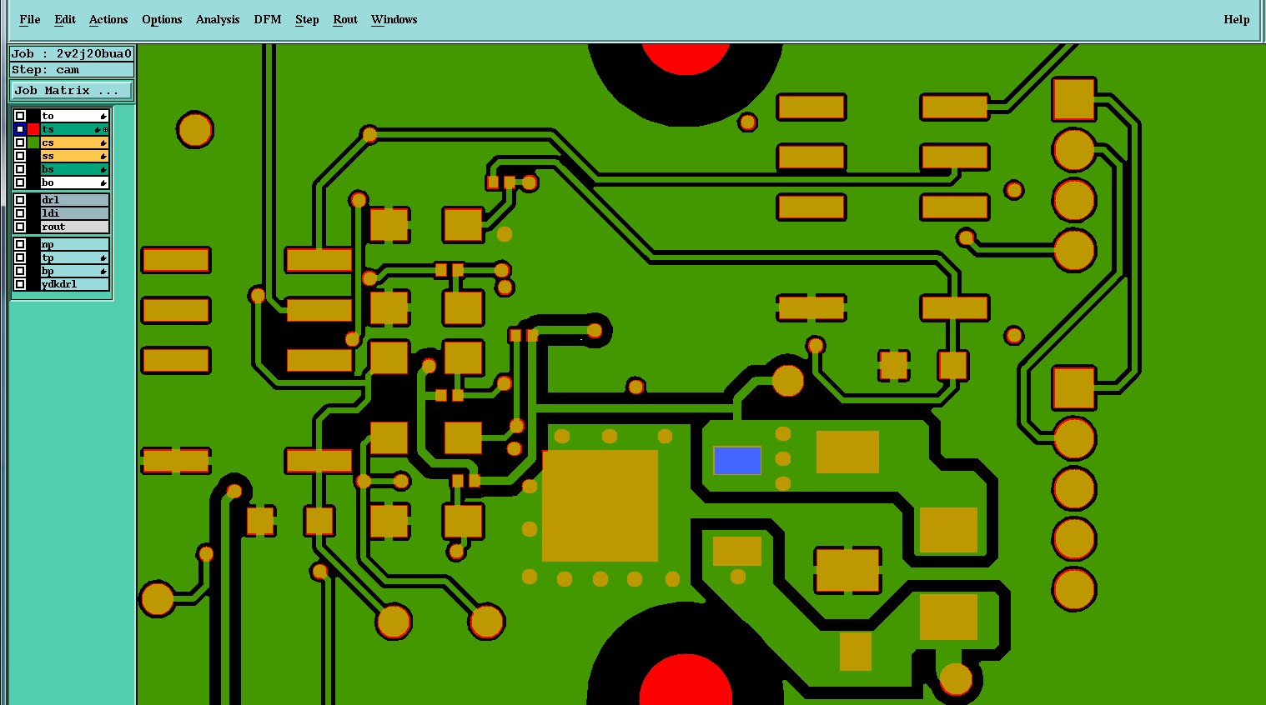Select the blue highlighted pad on the board
Screen dimensions: 1266x705
tap(737, 460)
